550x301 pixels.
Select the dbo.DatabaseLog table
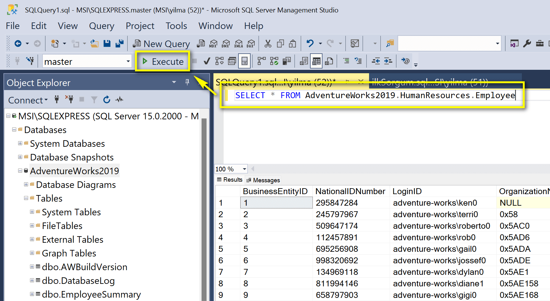[78, 281]
